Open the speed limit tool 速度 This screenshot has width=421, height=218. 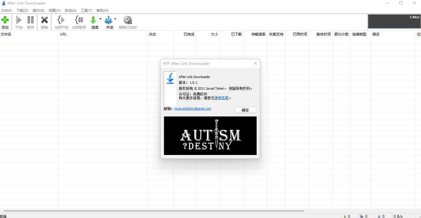point(94,22)
